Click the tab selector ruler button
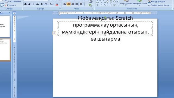The height and width of the screenshot is (98, 174). pyautogui.click(x=14, y=13)
